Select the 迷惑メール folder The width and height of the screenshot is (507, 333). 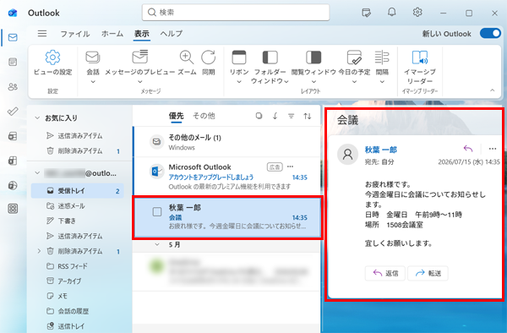click(x=78, y=206)
